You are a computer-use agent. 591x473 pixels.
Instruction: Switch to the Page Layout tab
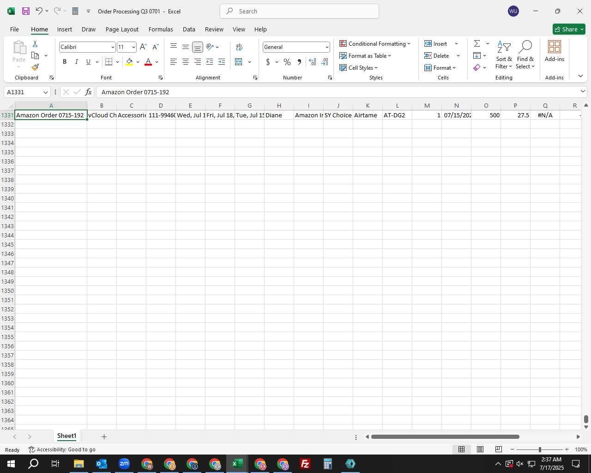(x=122, y=29)
